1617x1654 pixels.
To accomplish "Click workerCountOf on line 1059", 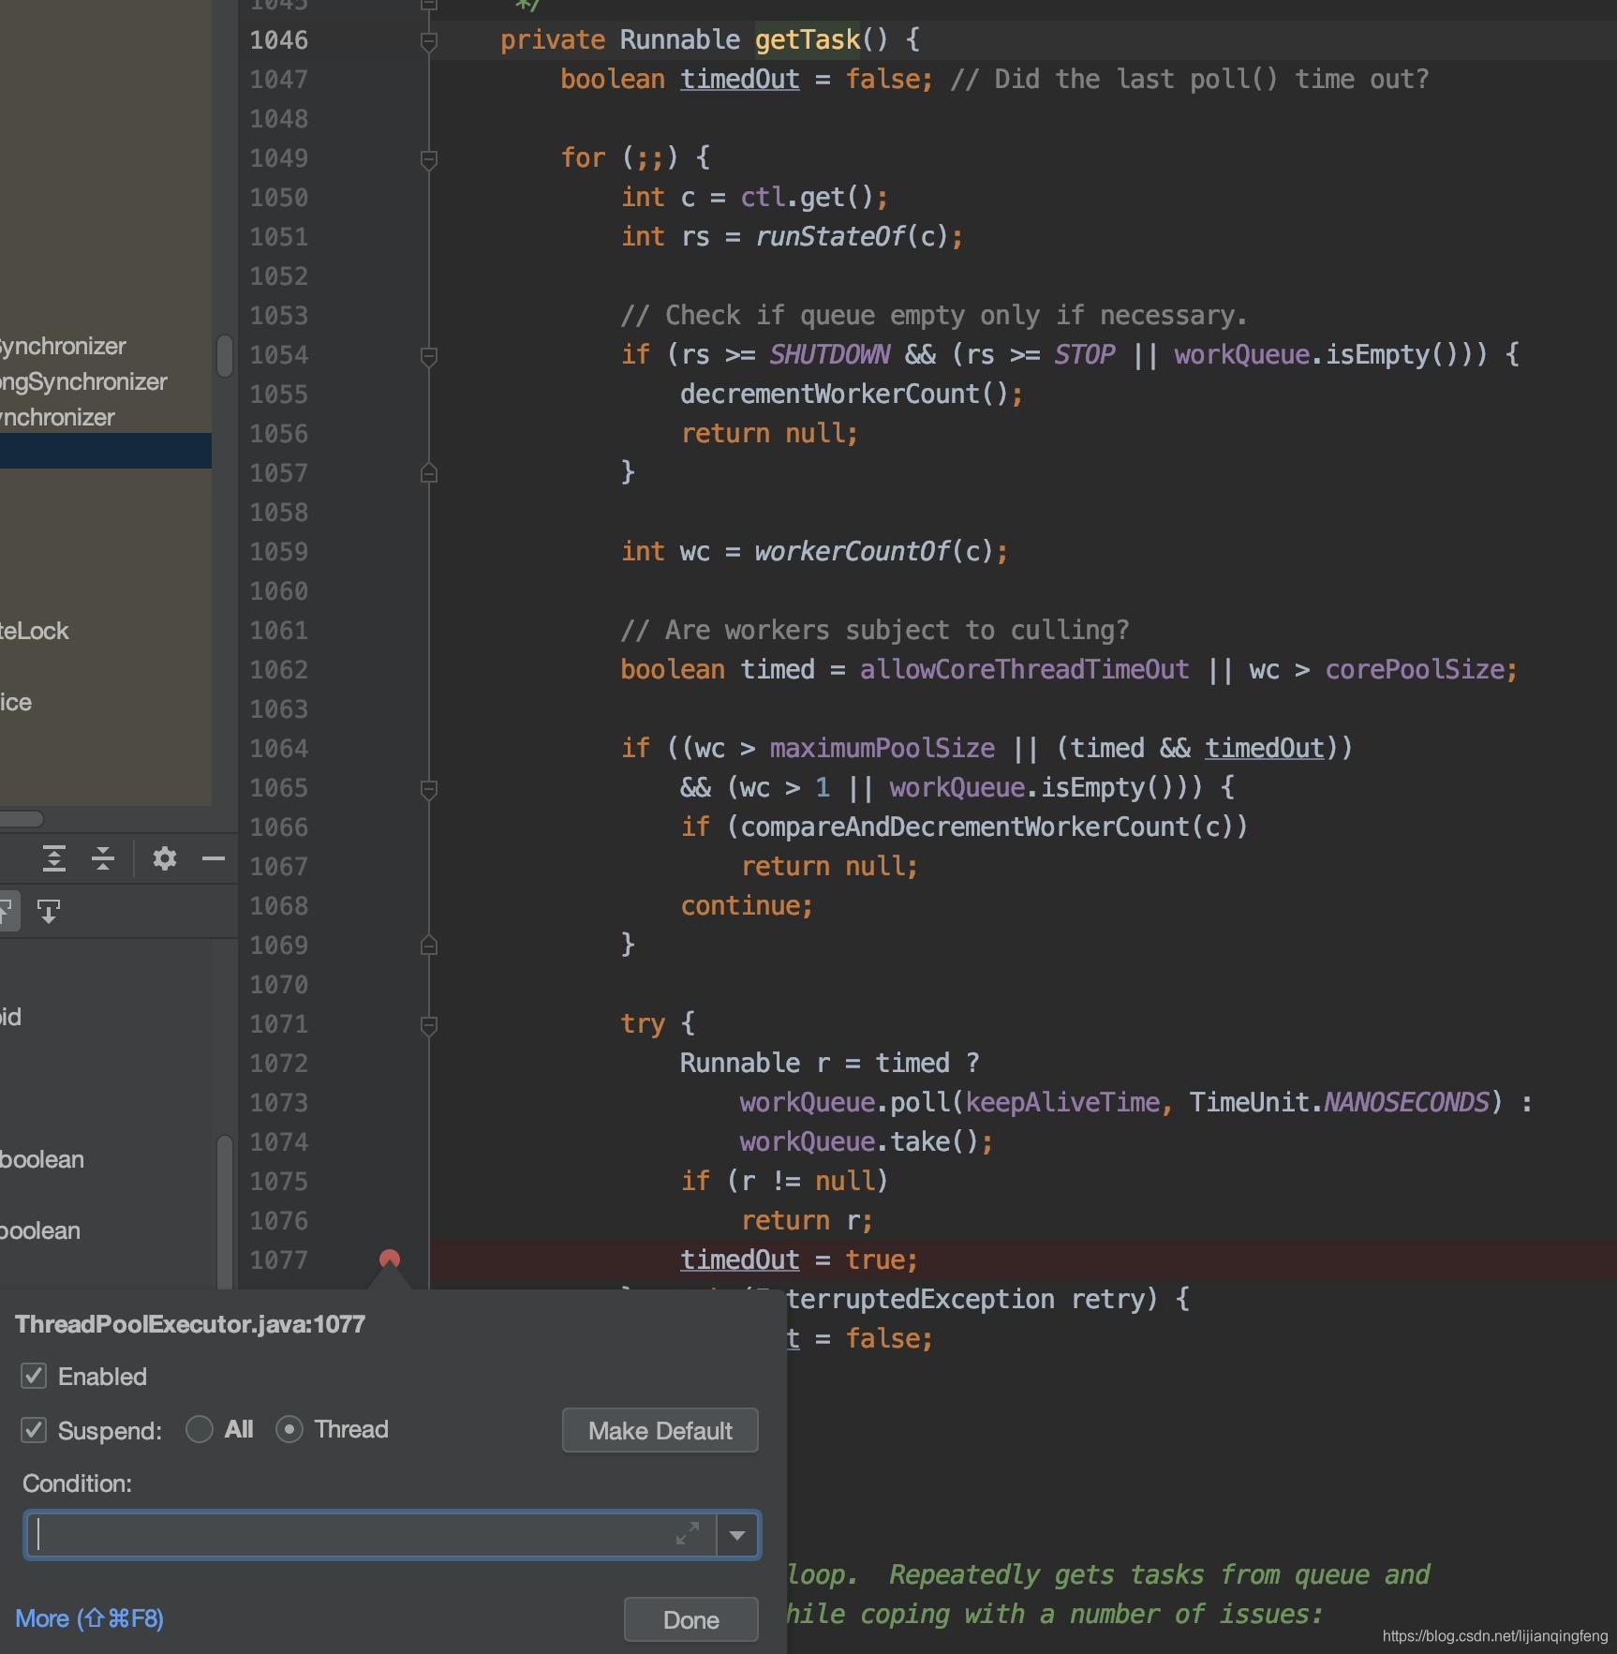I will 853,551.
